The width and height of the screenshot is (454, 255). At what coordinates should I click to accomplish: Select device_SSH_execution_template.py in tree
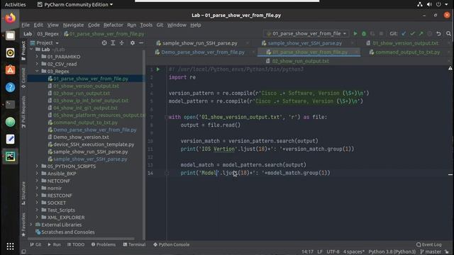[x=94, y=144]
